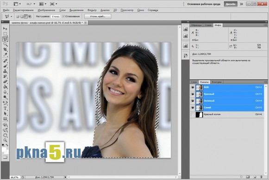Choose Intersect with selection mode

[x=30, y=17]
